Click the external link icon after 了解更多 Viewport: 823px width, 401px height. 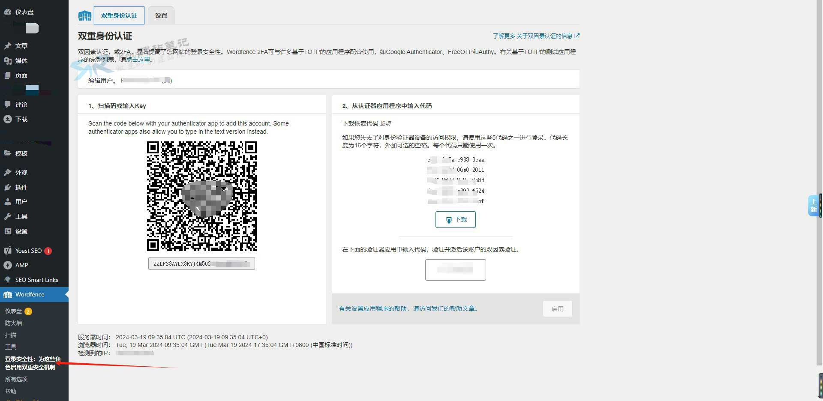[x=577, y=36]
